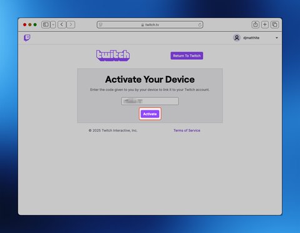Maximize the window with the green button
300x233 pixels.
tap(35, 25)
